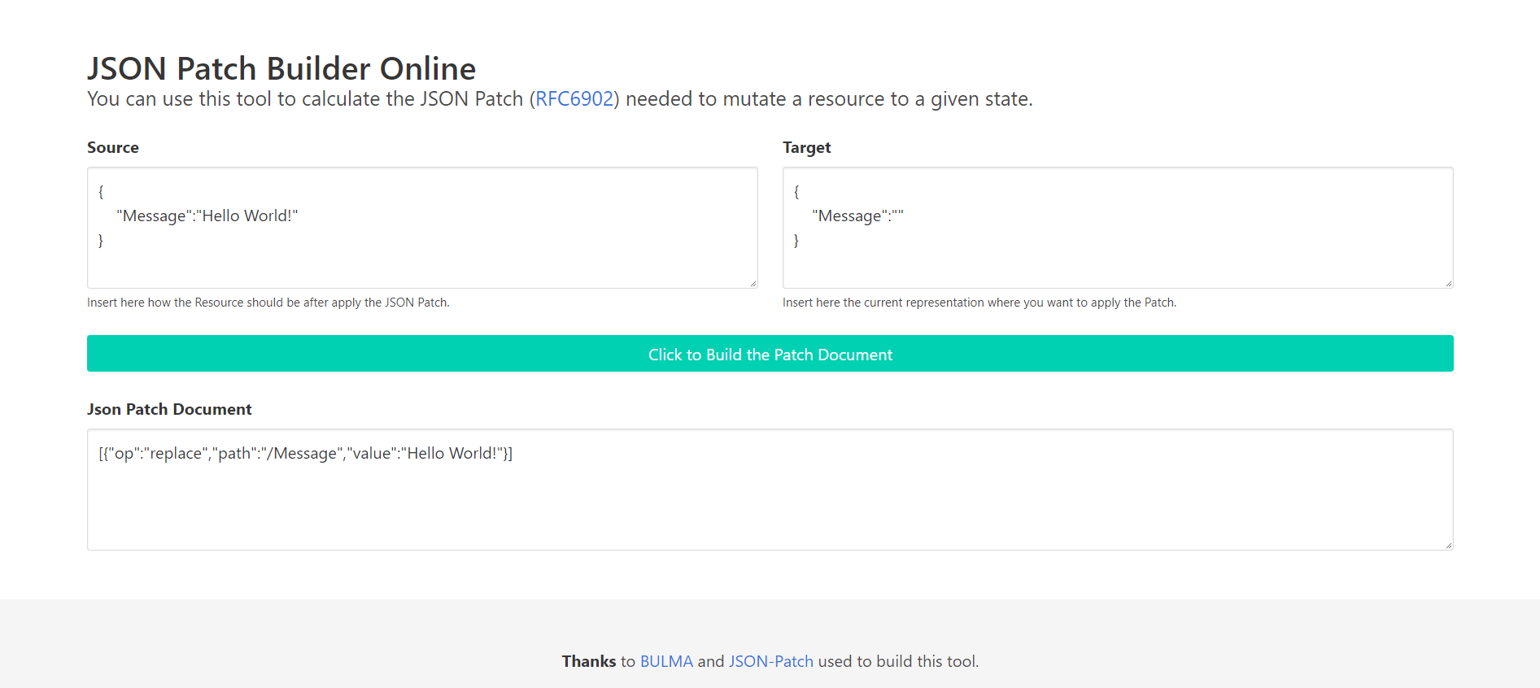The width and height of the screenshot is (1540, 688).
Task: Click the "Message":"" line in Target
Action: tap(857, 216)
